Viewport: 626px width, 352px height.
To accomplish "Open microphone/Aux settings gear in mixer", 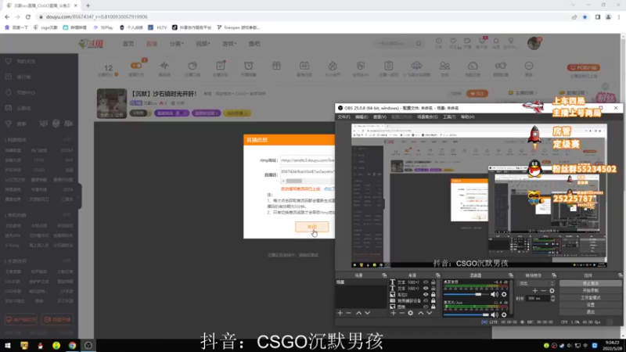I will tap(504, 314).
